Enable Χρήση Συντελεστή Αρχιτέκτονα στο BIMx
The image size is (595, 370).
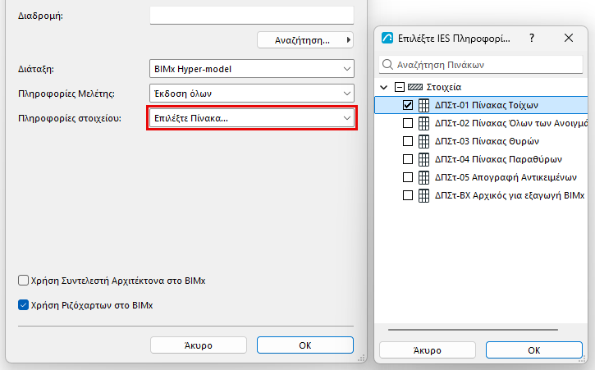click(x=23, y=281)
